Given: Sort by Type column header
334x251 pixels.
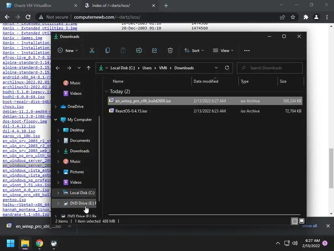Looking at the screenshot, I should 245,81.
